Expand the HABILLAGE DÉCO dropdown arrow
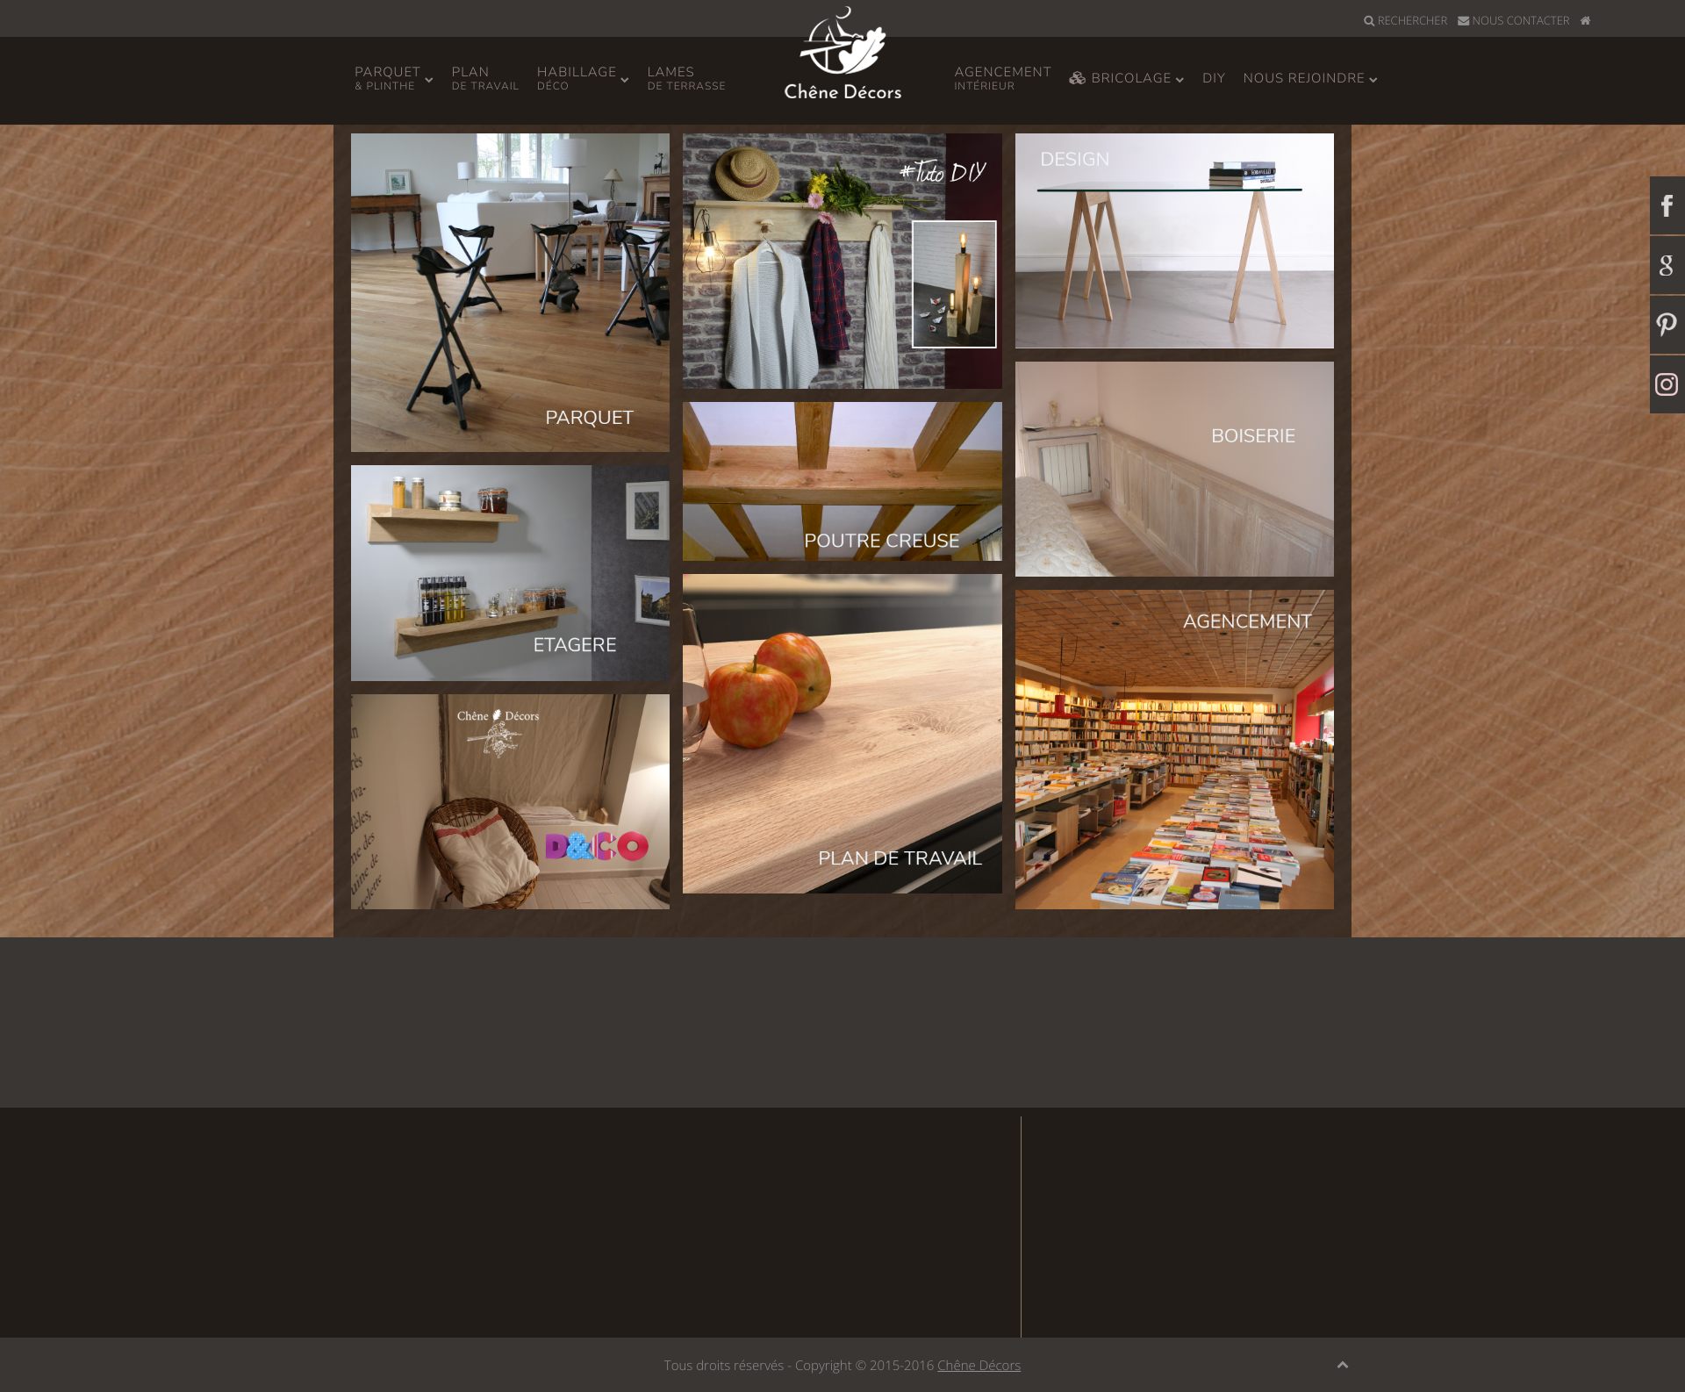The width and height of the screenshot is (1685, 1392). pyautogui.click(x=624, y=80)
